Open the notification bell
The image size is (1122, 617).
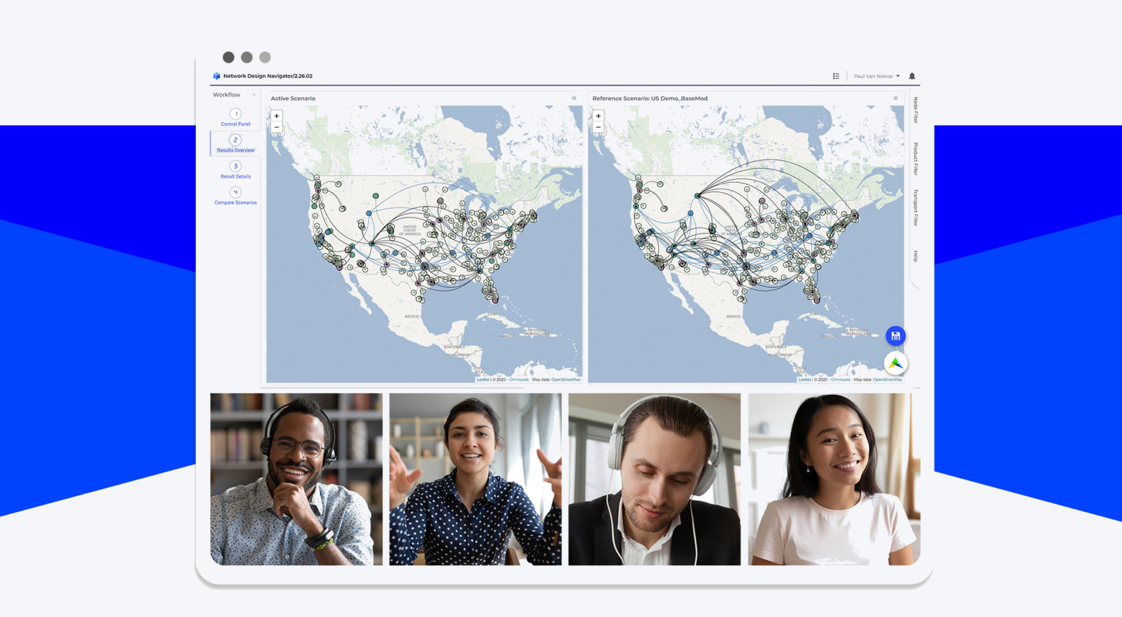coord(912,76)
